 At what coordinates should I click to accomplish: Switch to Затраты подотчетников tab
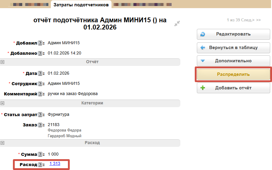coord(81,4)
